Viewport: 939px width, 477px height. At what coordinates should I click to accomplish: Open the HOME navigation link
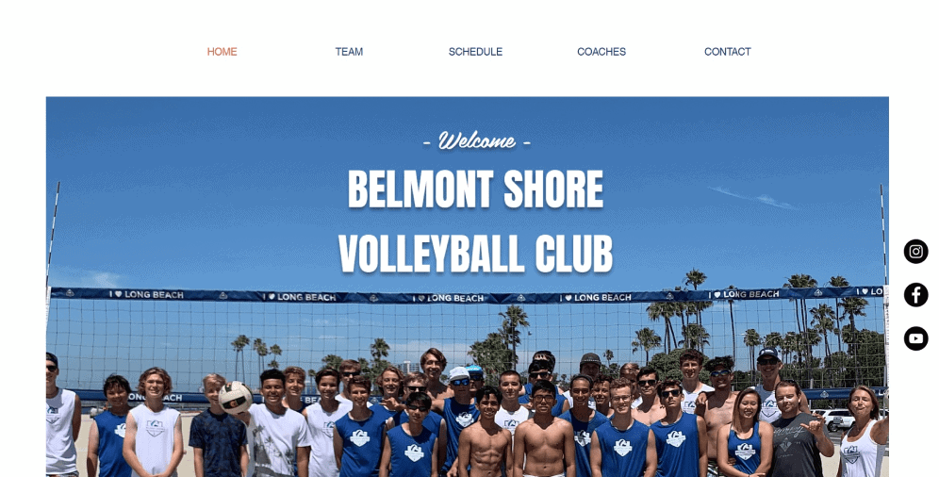pos(222,52)
